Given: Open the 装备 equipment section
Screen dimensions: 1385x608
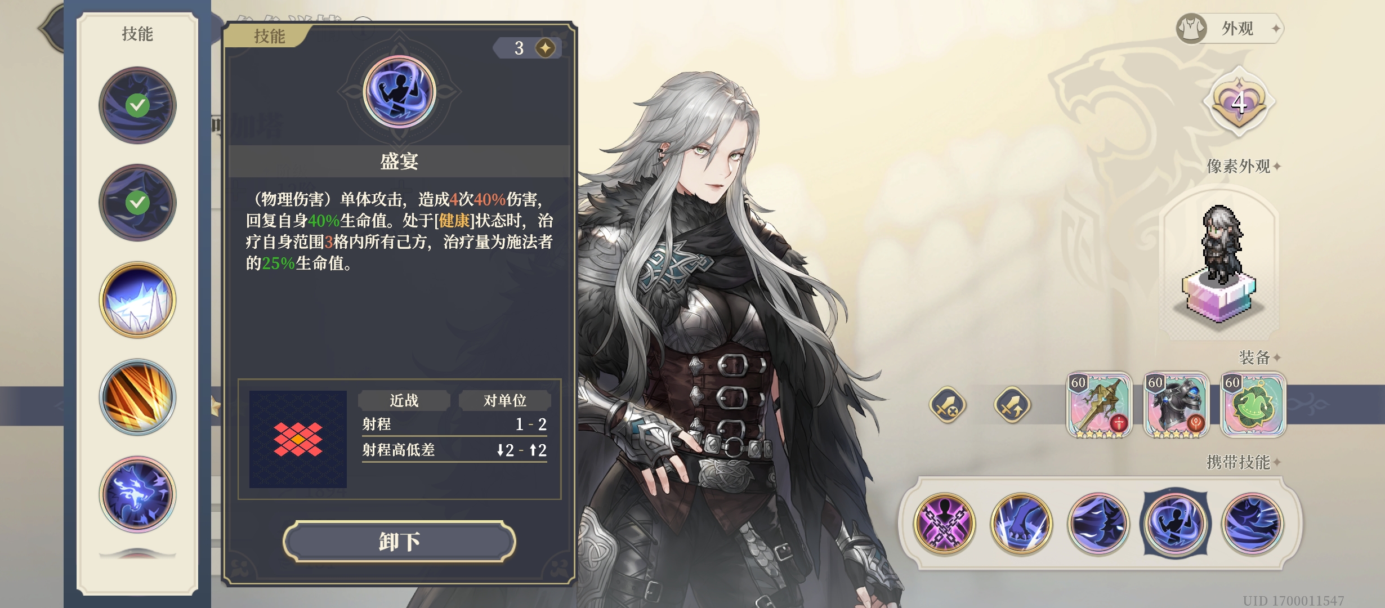Looking at the screenshot, I should pos(1260,357).
